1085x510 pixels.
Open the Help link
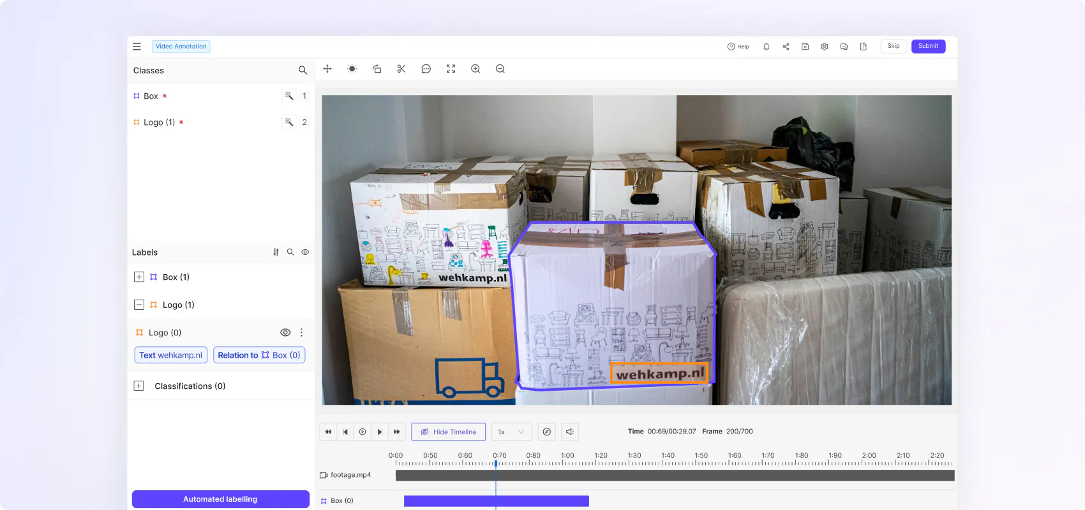coord(738,47)
